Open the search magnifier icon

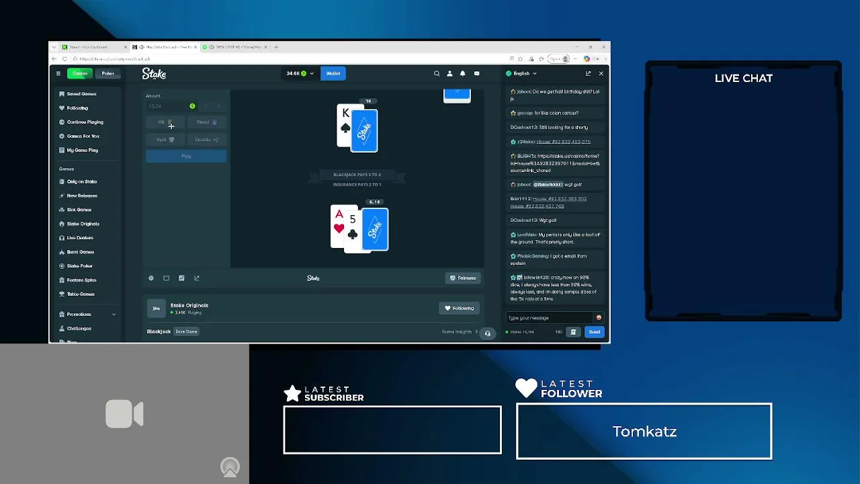(x=437, y=73)
